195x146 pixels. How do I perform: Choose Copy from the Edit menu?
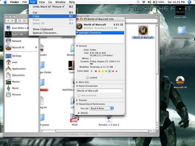click(52, 16)
